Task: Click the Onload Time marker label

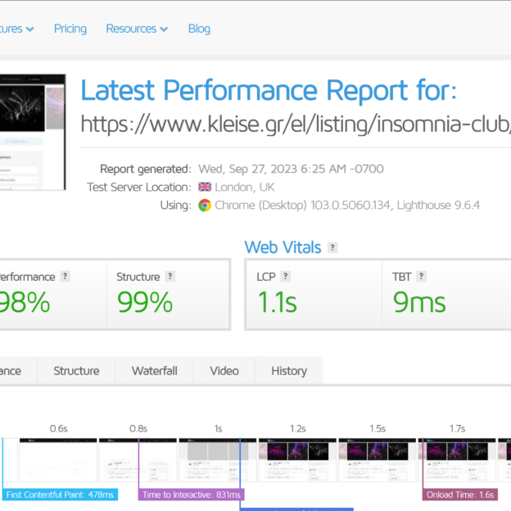Action: pyautogui.click(x=460, y=495)
